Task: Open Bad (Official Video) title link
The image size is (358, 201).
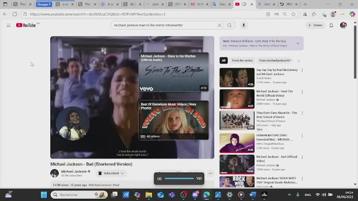Action: pyautogui.click(x=277, y=159)
